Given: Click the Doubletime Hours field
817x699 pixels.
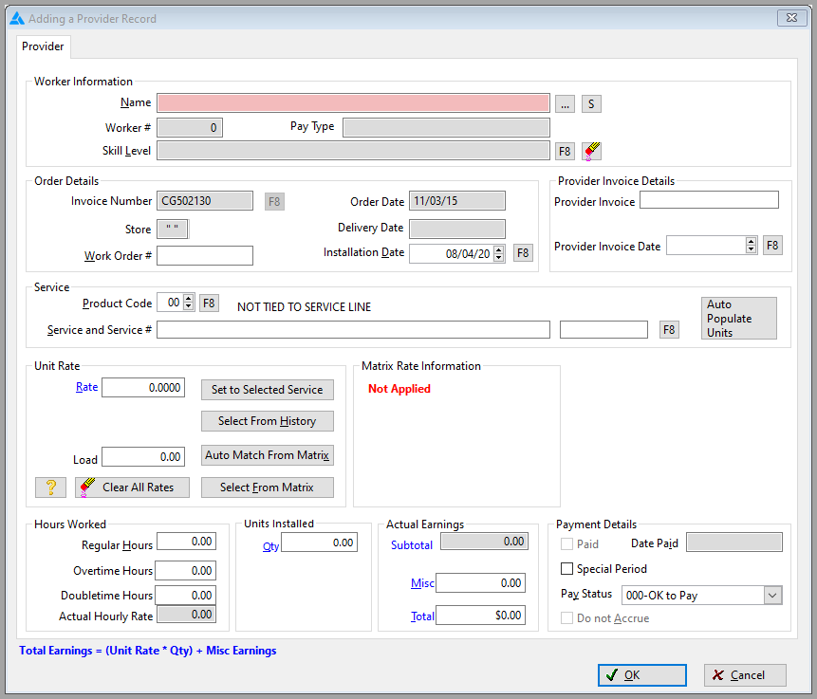Looking at the screenshot, I should click(x=186, y=596).
